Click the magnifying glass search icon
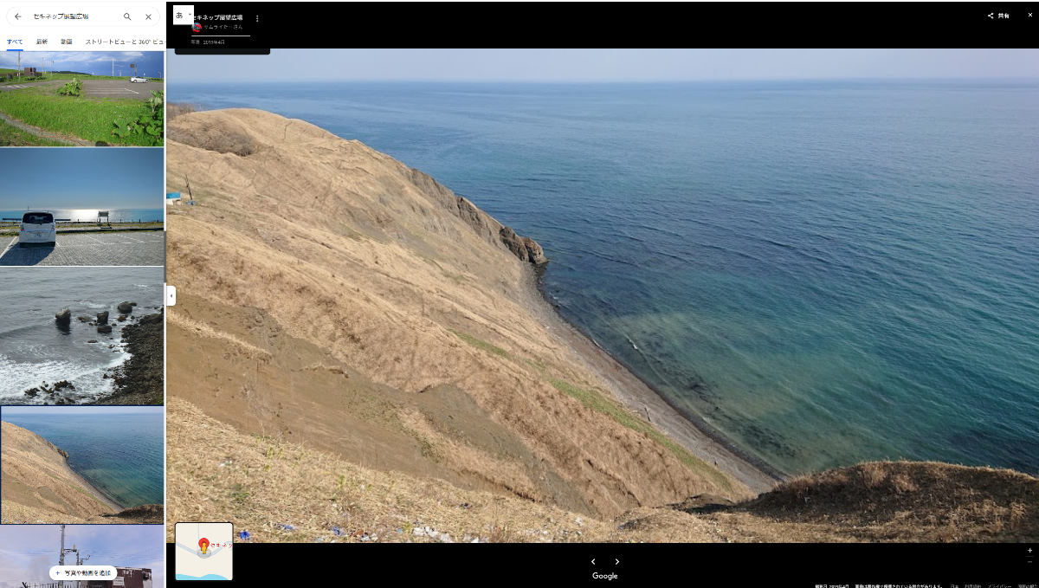 pos(127,16)
